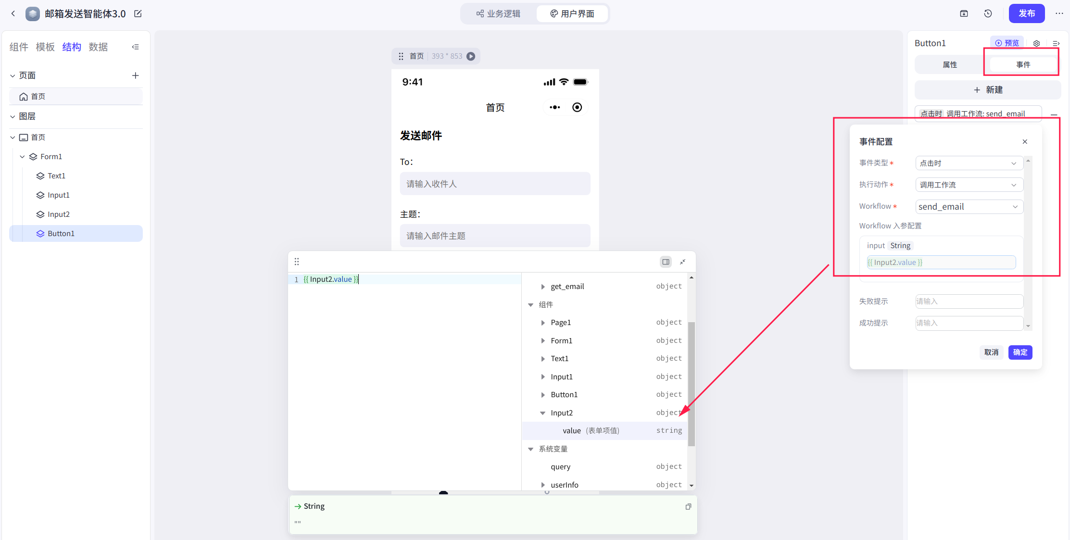Click the 发布 publish button

point(1026,13)
